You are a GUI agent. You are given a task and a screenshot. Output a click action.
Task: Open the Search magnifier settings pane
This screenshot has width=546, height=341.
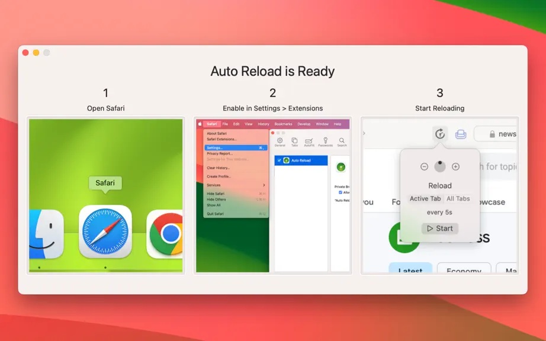[x=342, y=141]
